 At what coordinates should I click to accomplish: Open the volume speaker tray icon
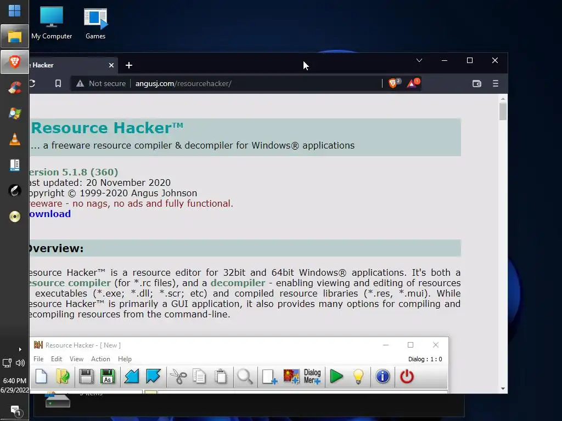point(20,363)
